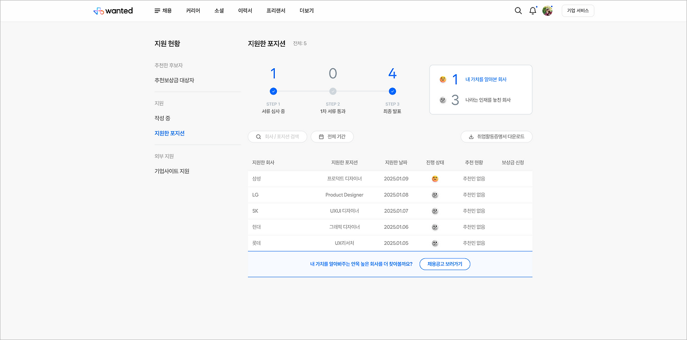687x340 pixels.
Task: Click the 지원 현황 sidebar title
Action: 167,44
